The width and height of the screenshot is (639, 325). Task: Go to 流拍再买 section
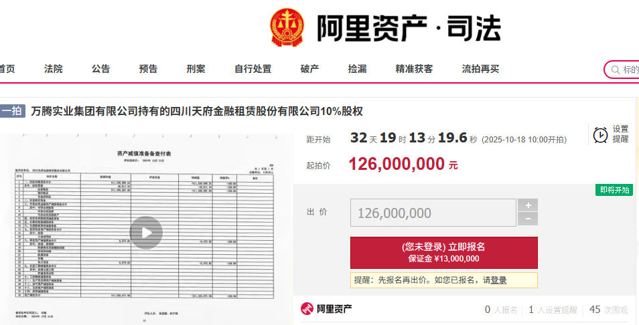click(x=481, y=69)
